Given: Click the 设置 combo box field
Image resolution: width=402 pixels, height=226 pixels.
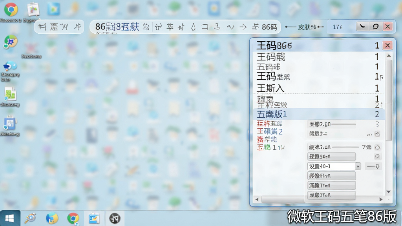Looking at the screenshot, I should point(331,166).
